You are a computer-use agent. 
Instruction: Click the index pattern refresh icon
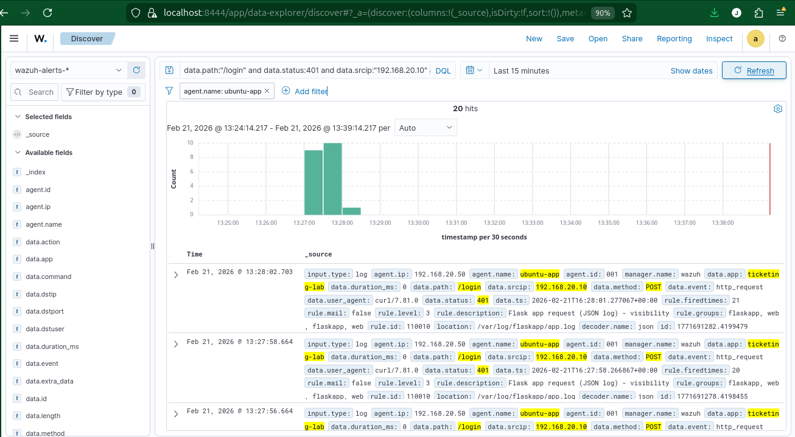coord(137,71)
